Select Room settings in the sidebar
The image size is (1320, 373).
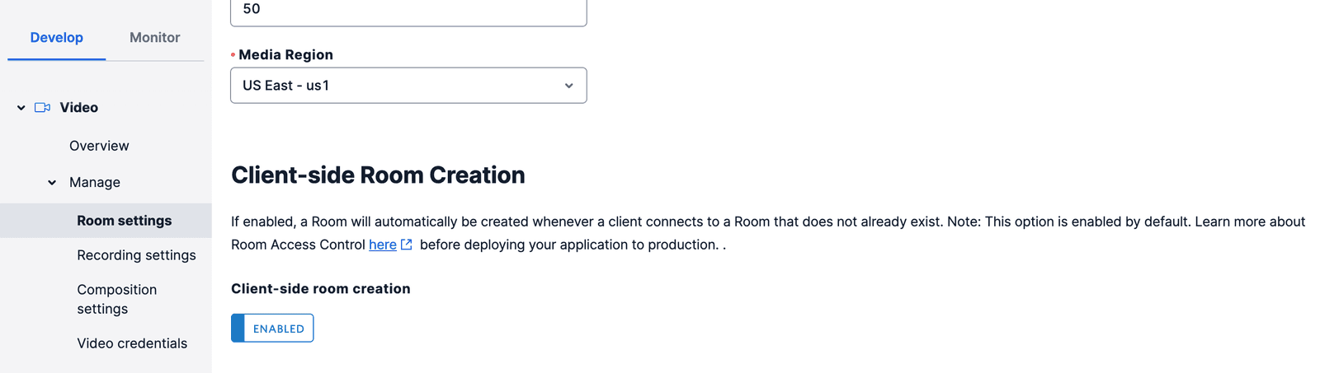point(125,221)
